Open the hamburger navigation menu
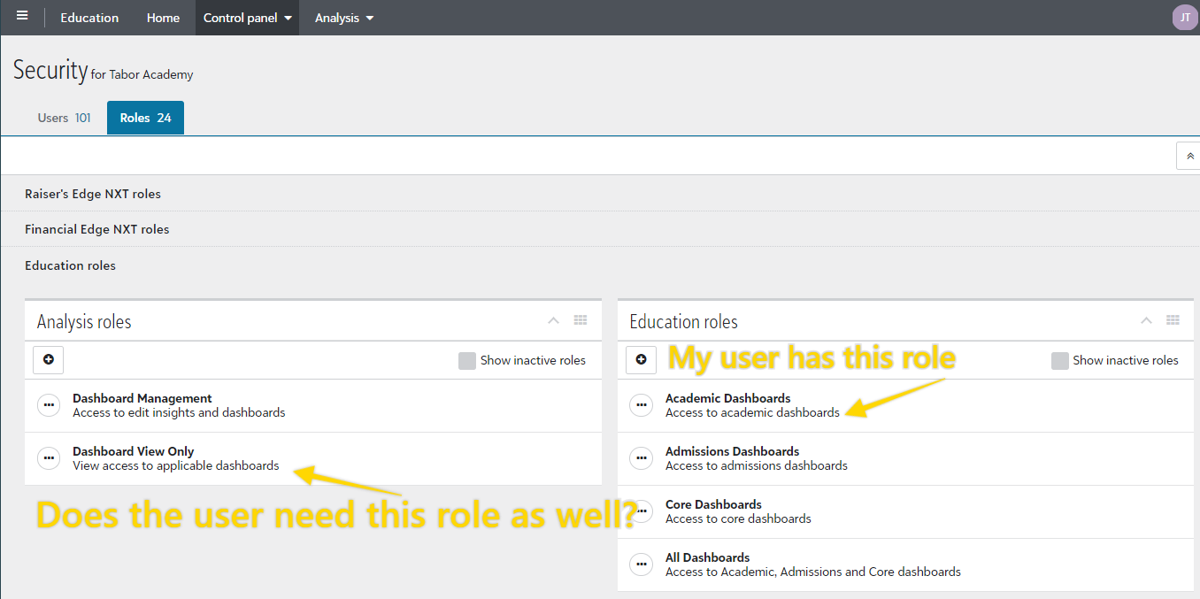 22,17
